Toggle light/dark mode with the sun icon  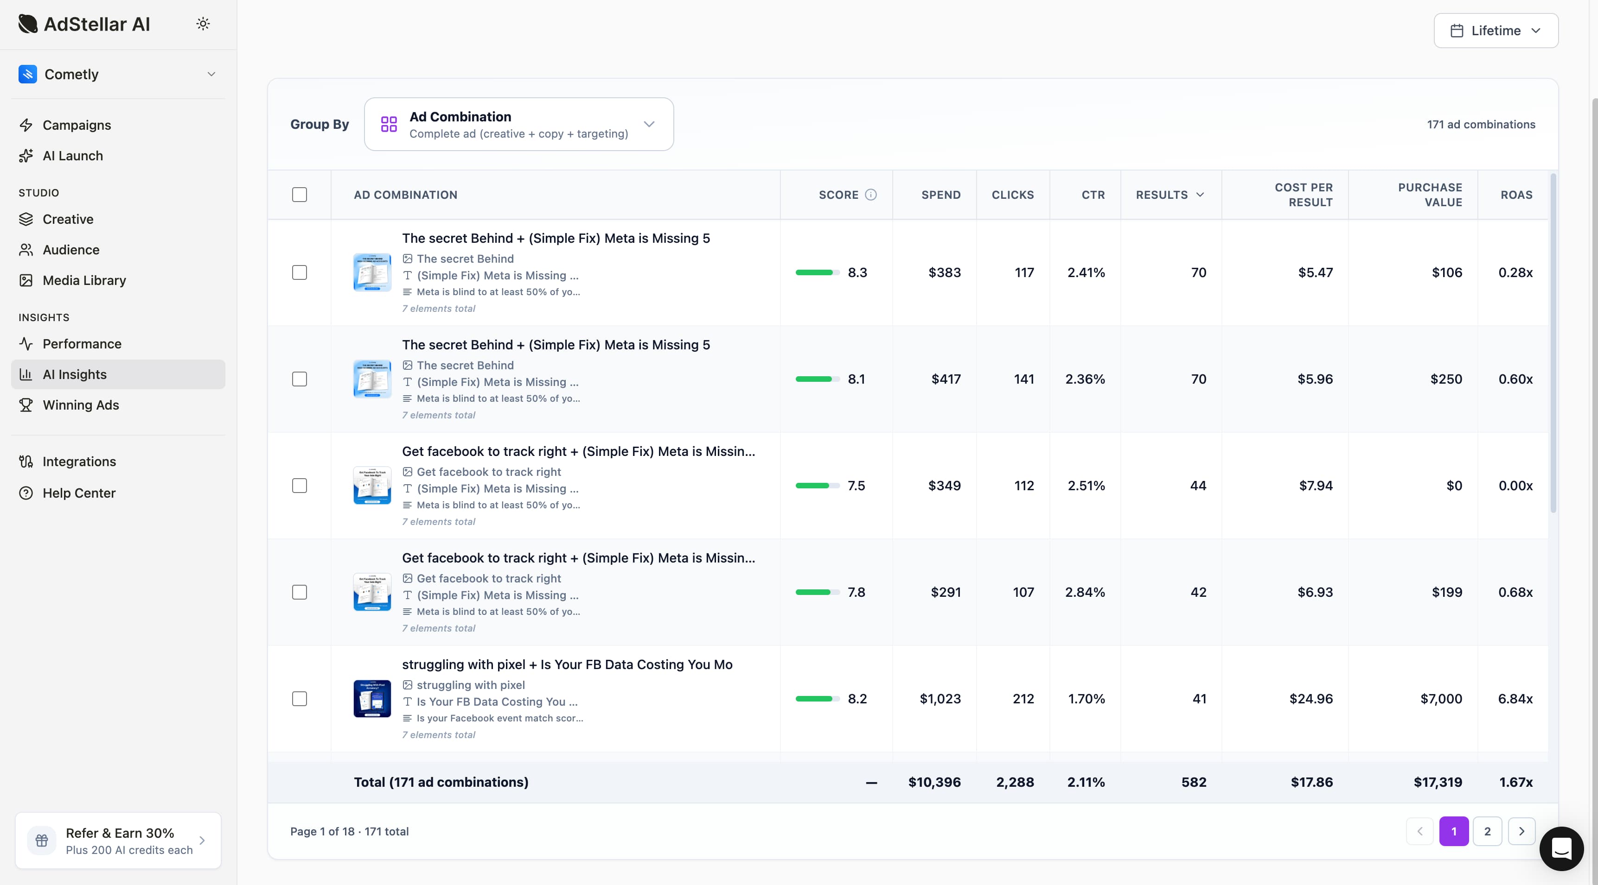coord(204,24)
